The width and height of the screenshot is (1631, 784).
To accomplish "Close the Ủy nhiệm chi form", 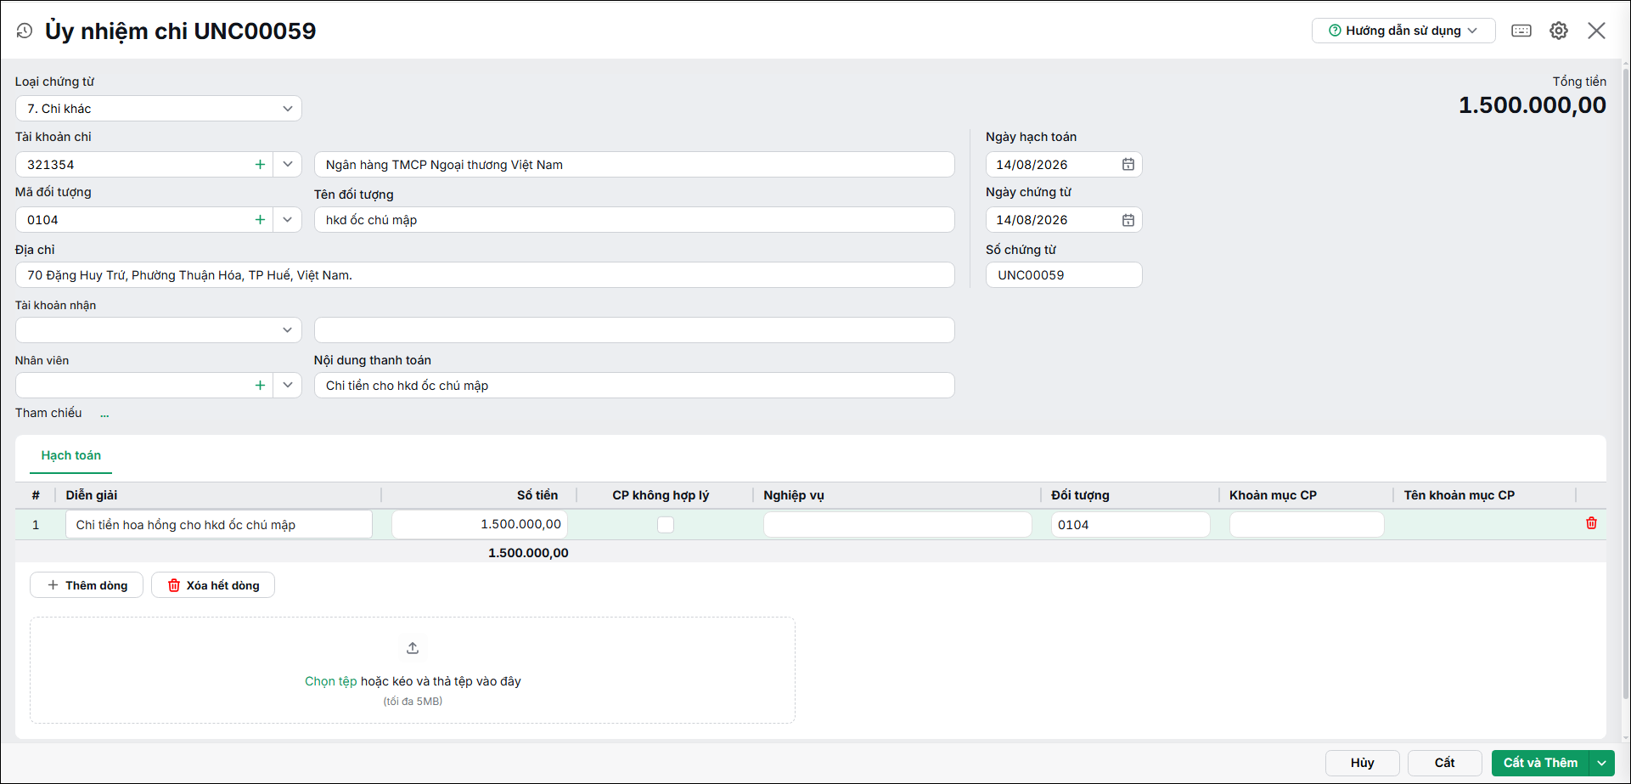I will (1596, 31).
